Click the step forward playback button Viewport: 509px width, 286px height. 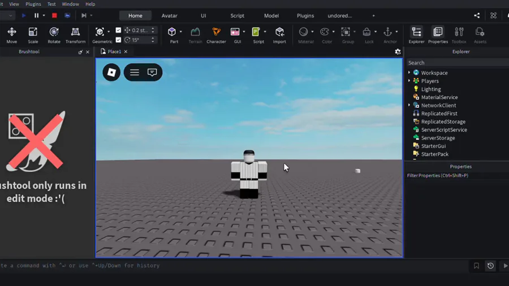tap(84, 15)
